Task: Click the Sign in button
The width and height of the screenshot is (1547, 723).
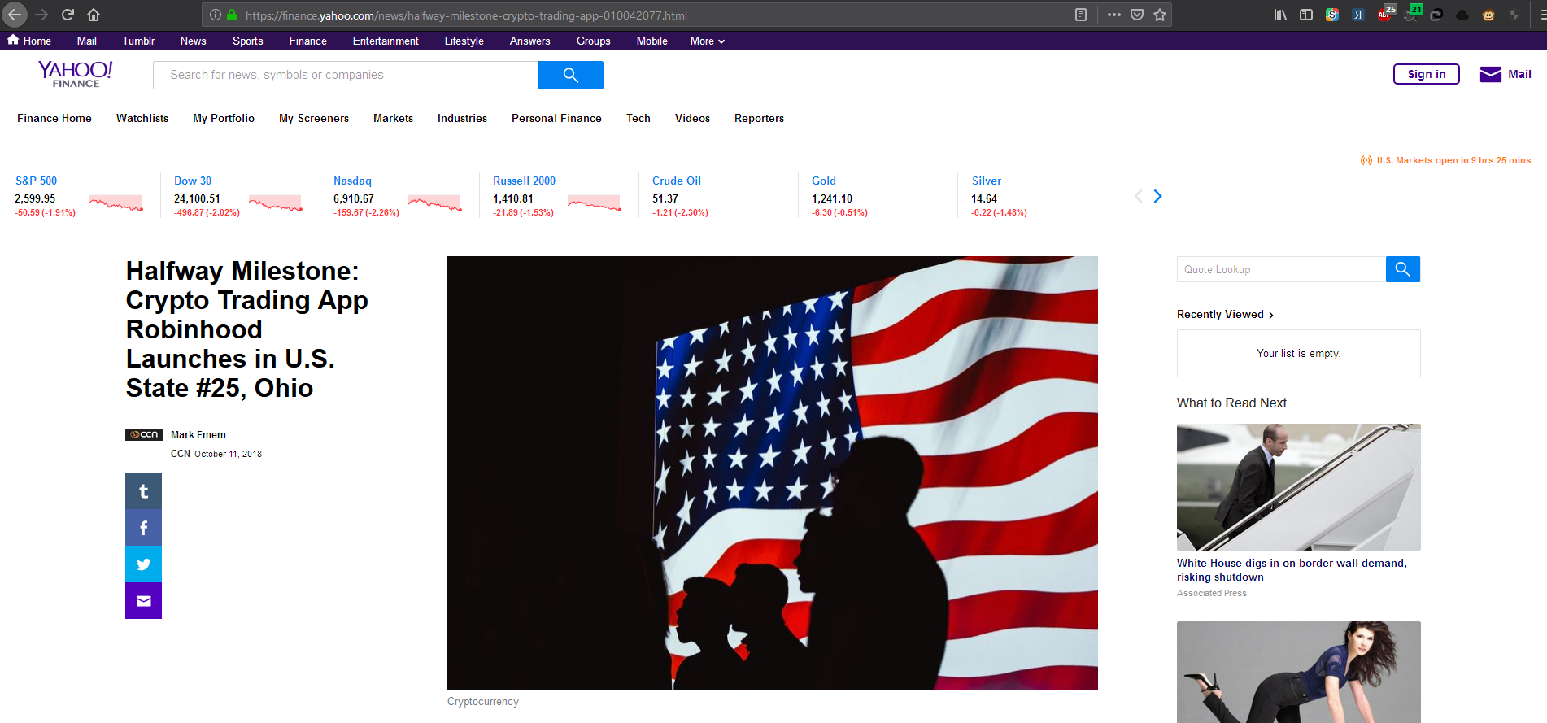Action: click(x=1426, y=74)
